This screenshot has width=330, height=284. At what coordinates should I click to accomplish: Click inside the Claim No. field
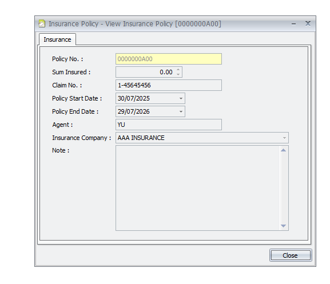(x=169, y=85)
